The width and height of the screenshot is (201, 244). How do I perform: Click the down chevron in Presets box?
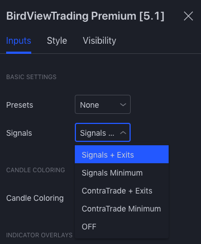(x=123, y=105)
